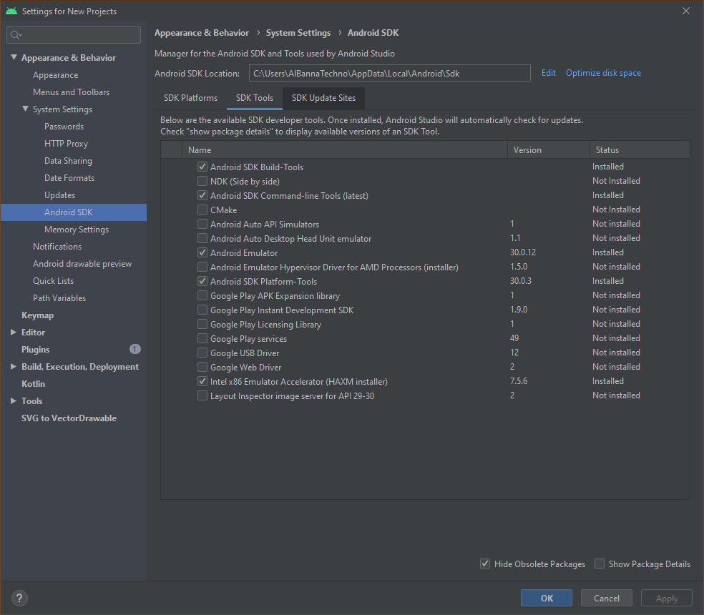The width and height of the screenshot is (704, 615).
Task: Open Data Sharing settings
Action: [68, 161]
